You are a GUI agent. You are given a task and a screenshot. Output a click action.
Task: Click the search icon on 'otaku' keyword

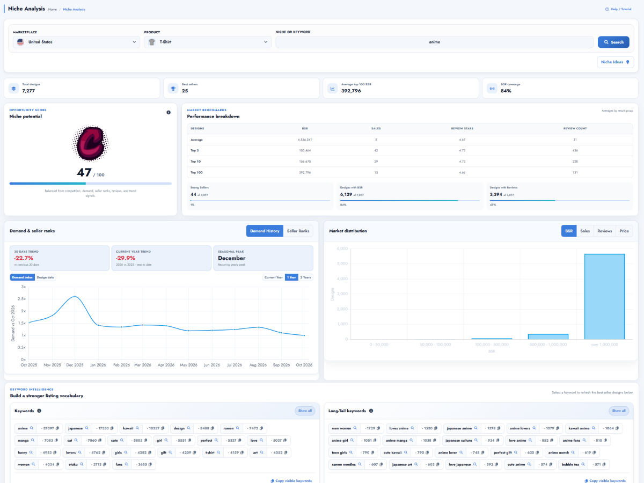[x=82, y=464]
